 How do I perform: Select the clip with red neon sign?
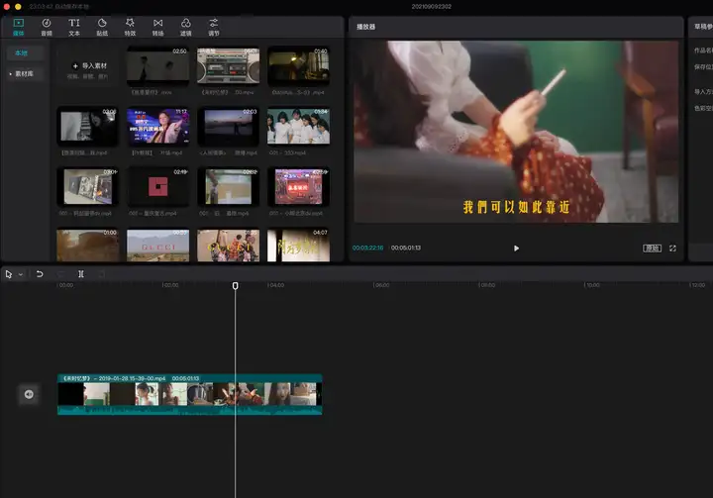pyautogui.click(x=298, y=187)
